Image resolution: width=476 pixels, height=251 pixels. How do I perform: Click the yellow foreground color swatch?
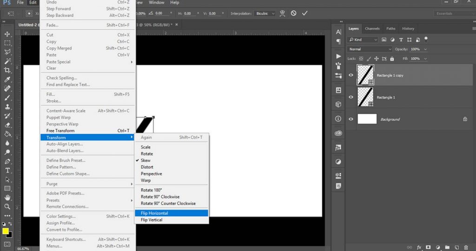(x=6, y=231)
